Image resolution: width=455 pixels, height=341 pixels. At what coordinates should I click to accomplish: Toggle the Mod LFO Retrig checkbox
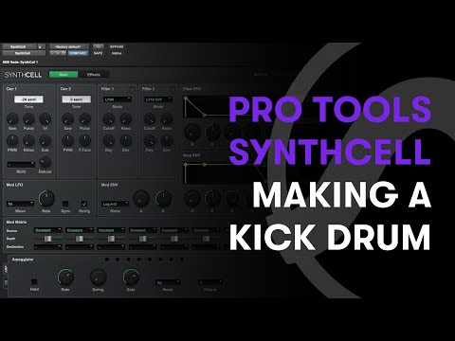point(84,204)
